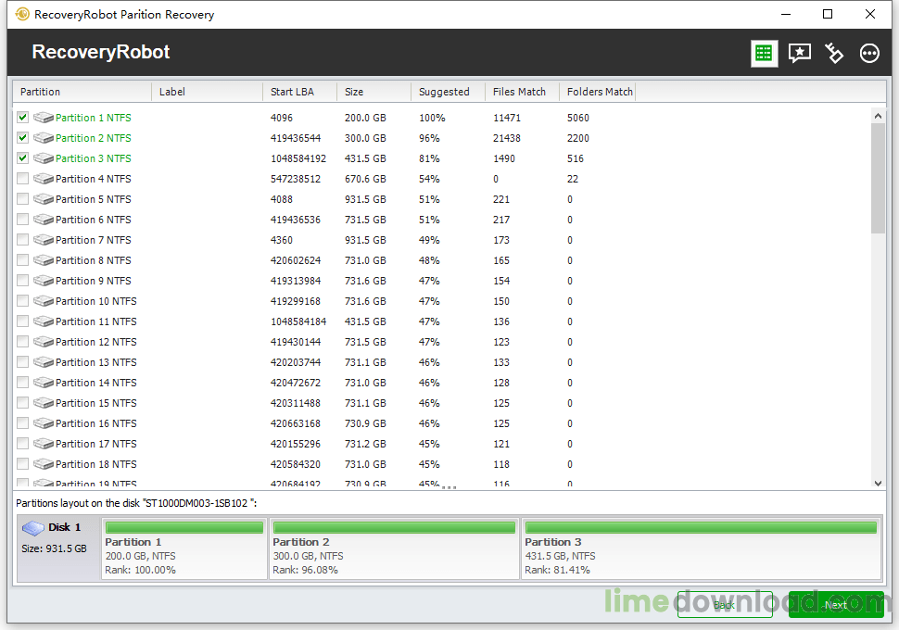Uncheck the Partition 1 NTFS checkbox

22,117
